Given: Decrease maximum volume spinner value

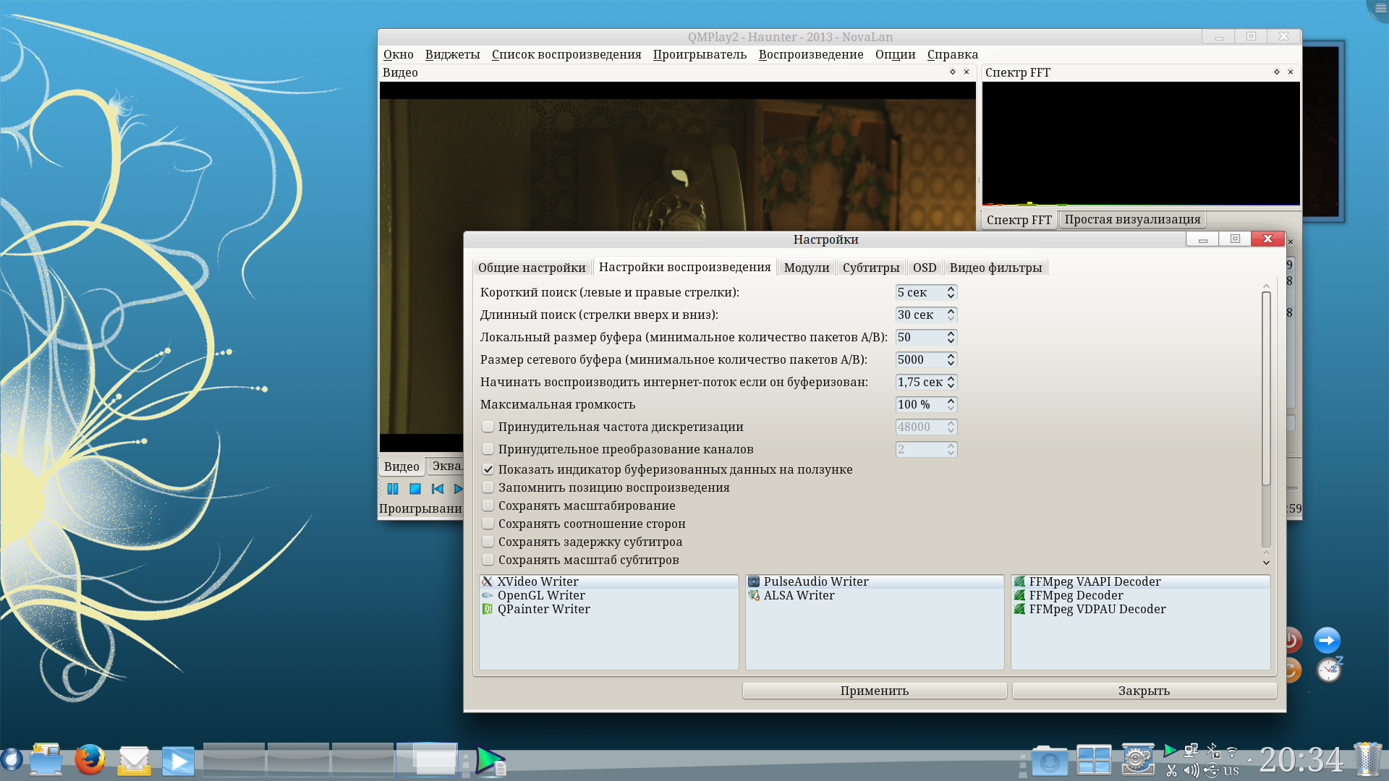Looking at the screenshot, I should click(x=951, y=409).
